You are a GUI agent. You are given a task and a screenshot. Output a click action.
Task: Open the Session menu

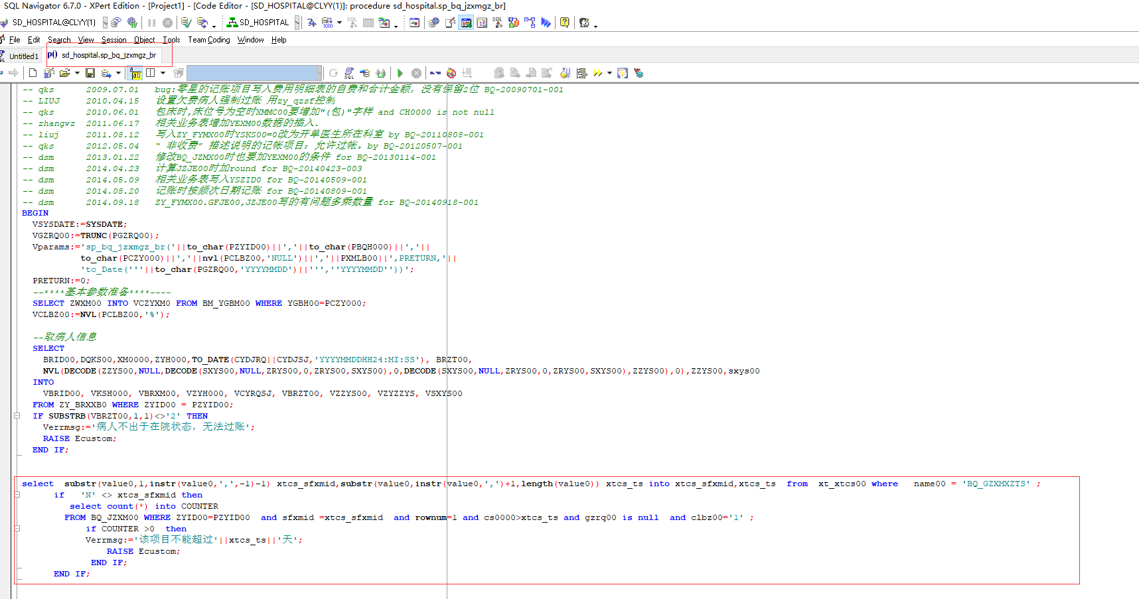click(114, 40)
